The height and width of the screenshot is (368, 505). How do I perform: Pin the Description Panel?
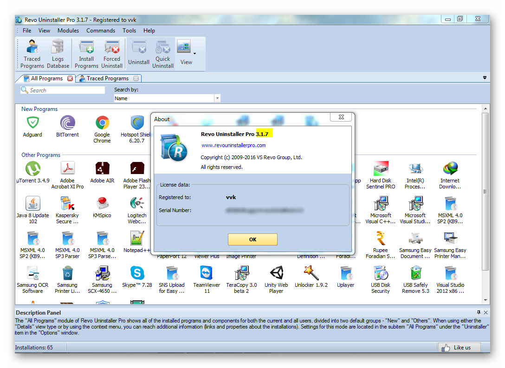(479, 312)
